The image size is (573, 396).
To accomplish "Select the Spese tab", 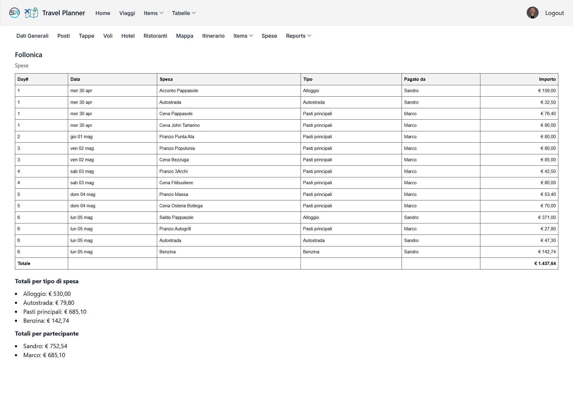I will [x=269, y=36].
